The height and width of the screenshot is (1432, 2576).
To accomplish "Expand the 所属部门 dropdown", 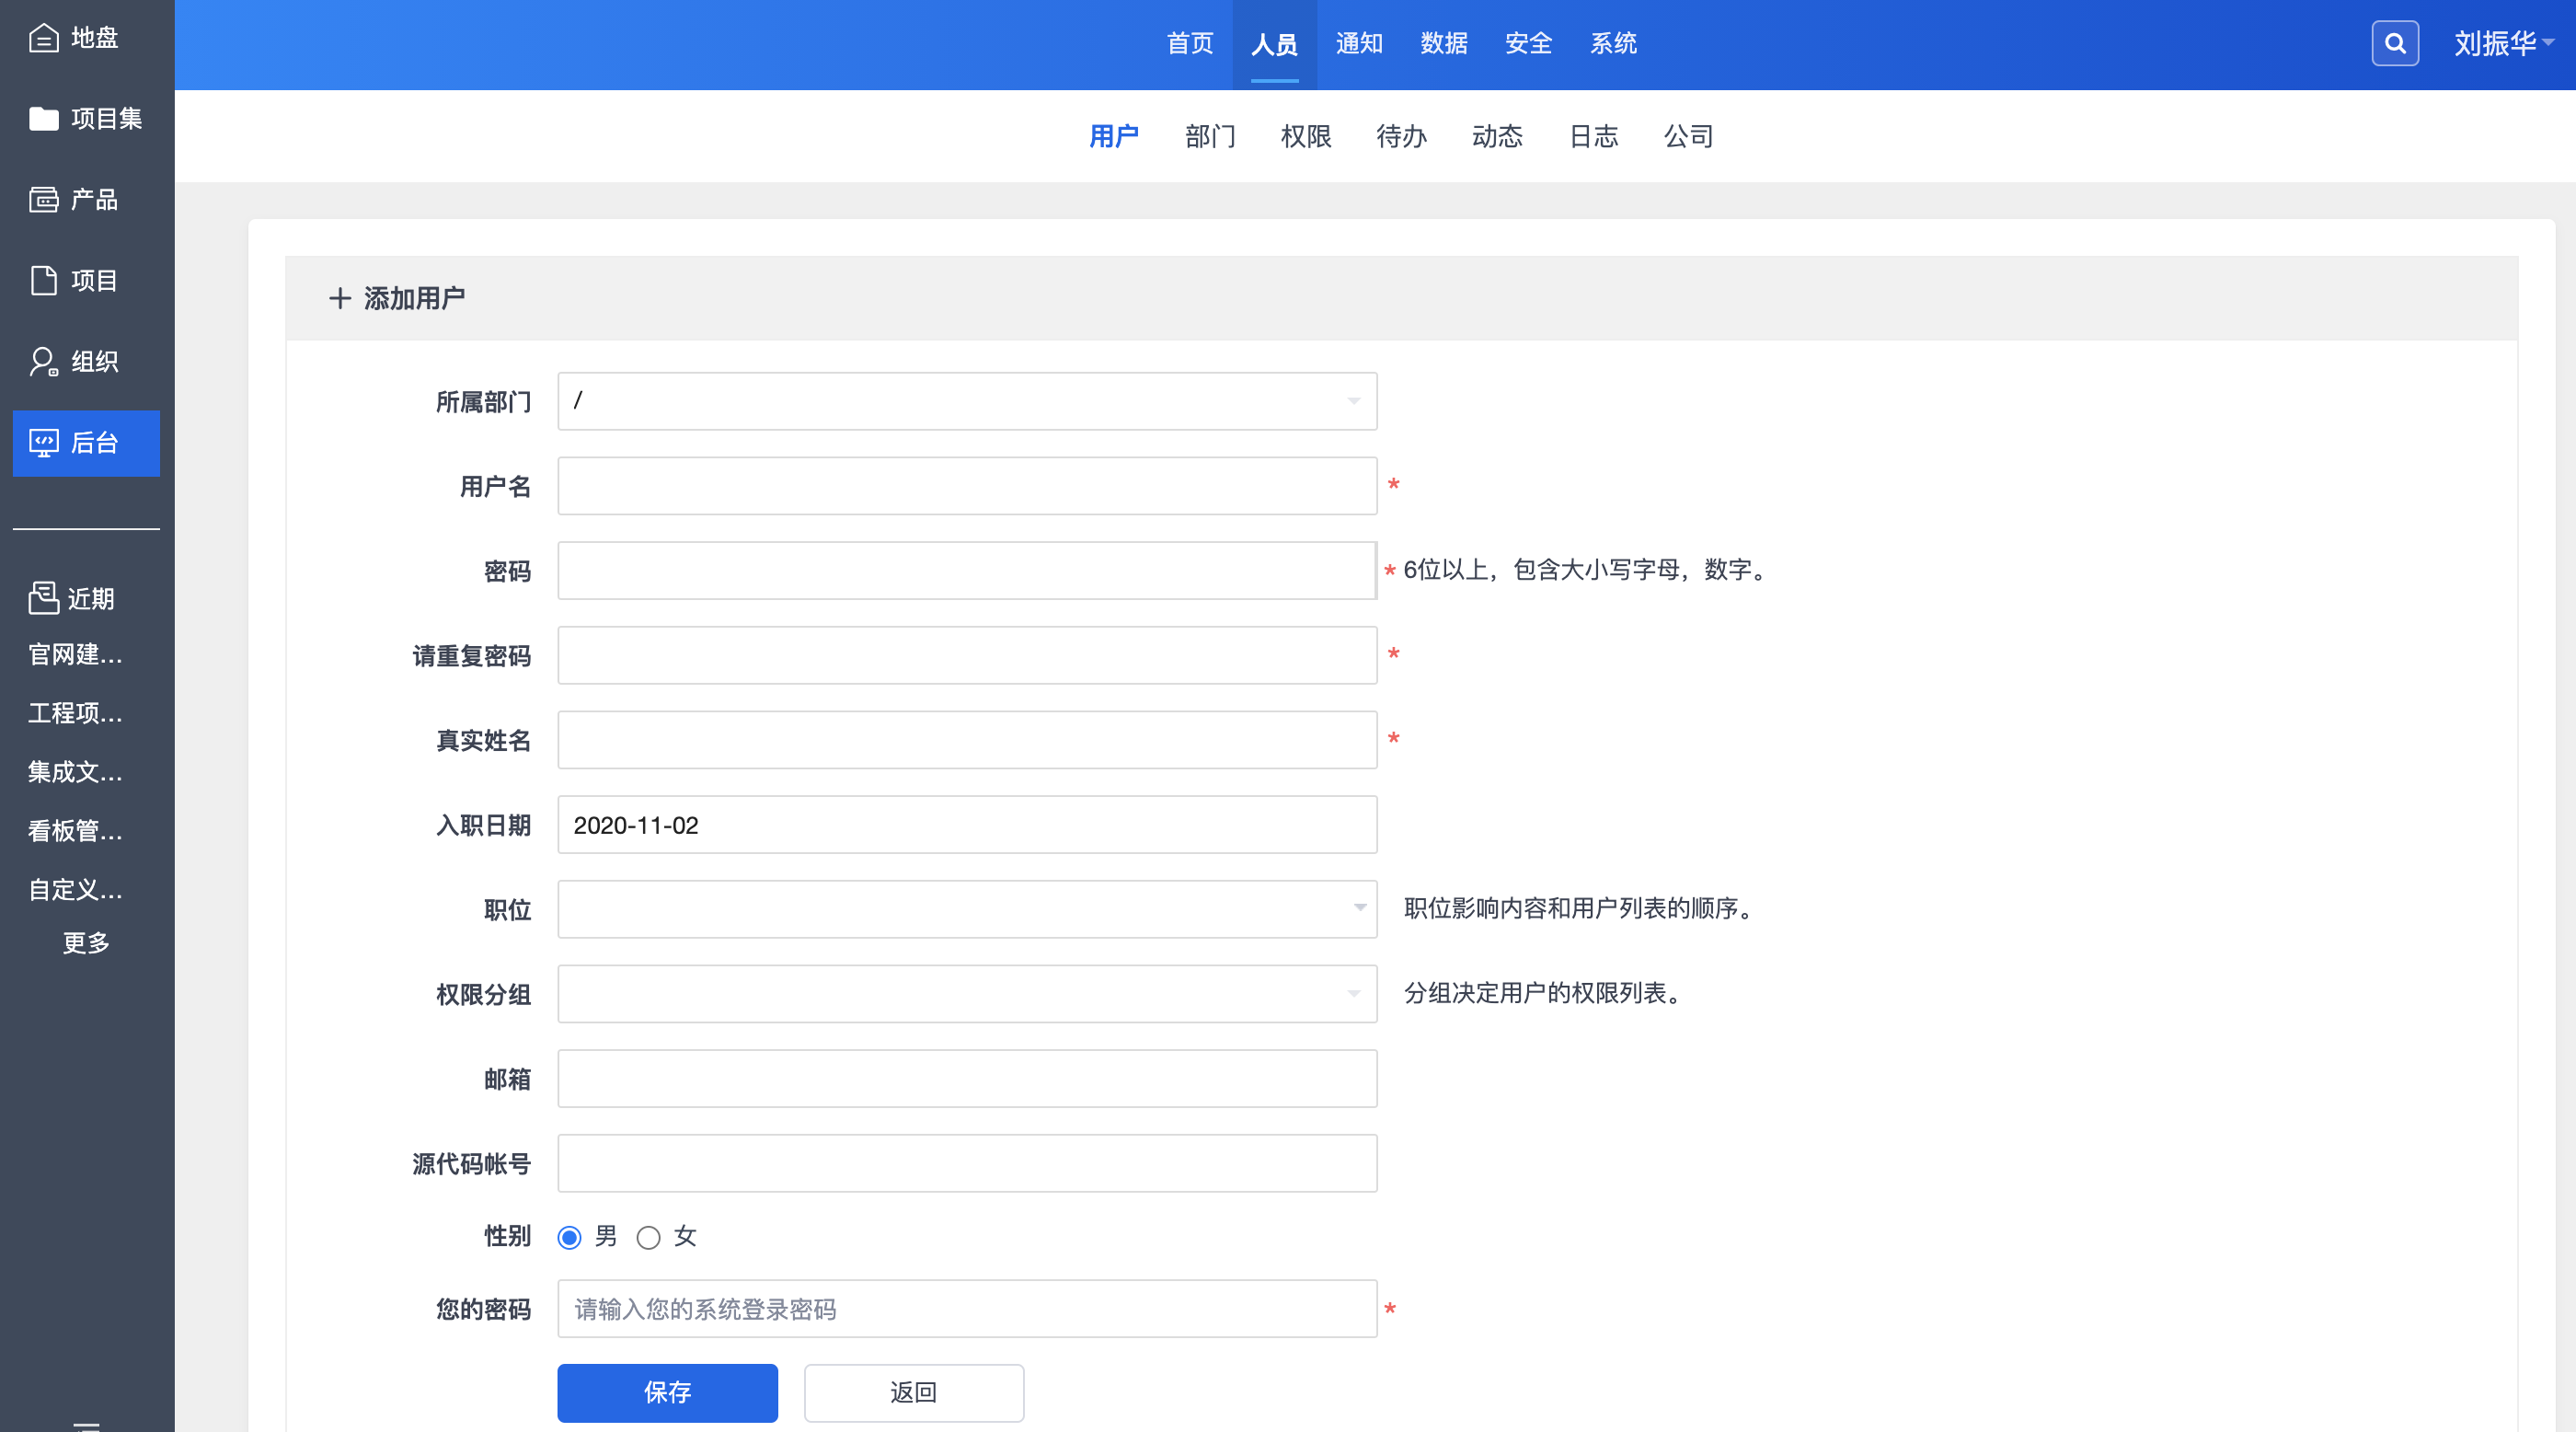I will tap(966, 402).
